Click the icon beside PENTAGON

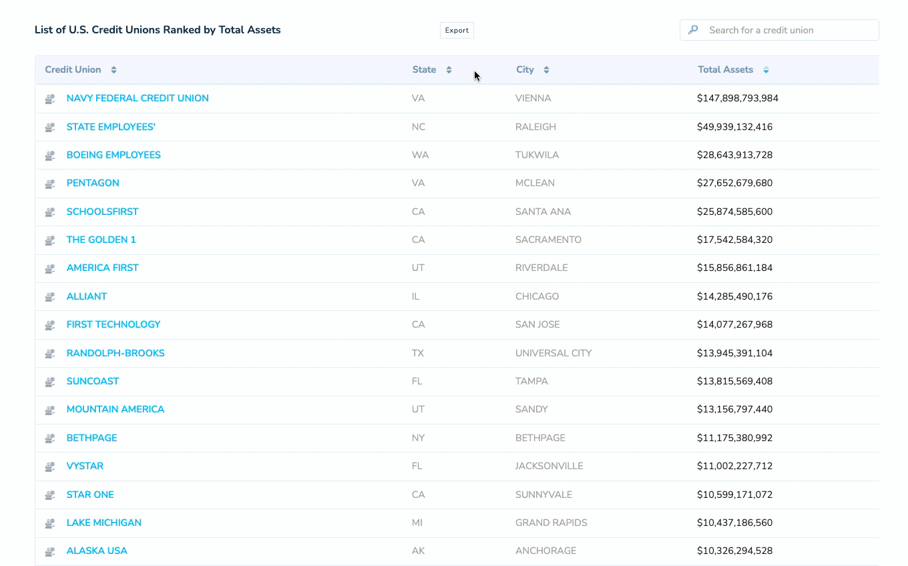click(x=50, y=184)
